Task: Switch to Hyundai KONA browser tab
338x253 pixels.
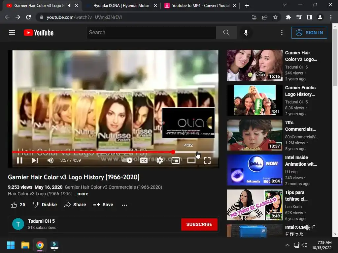Action: [x=121, y=6]
